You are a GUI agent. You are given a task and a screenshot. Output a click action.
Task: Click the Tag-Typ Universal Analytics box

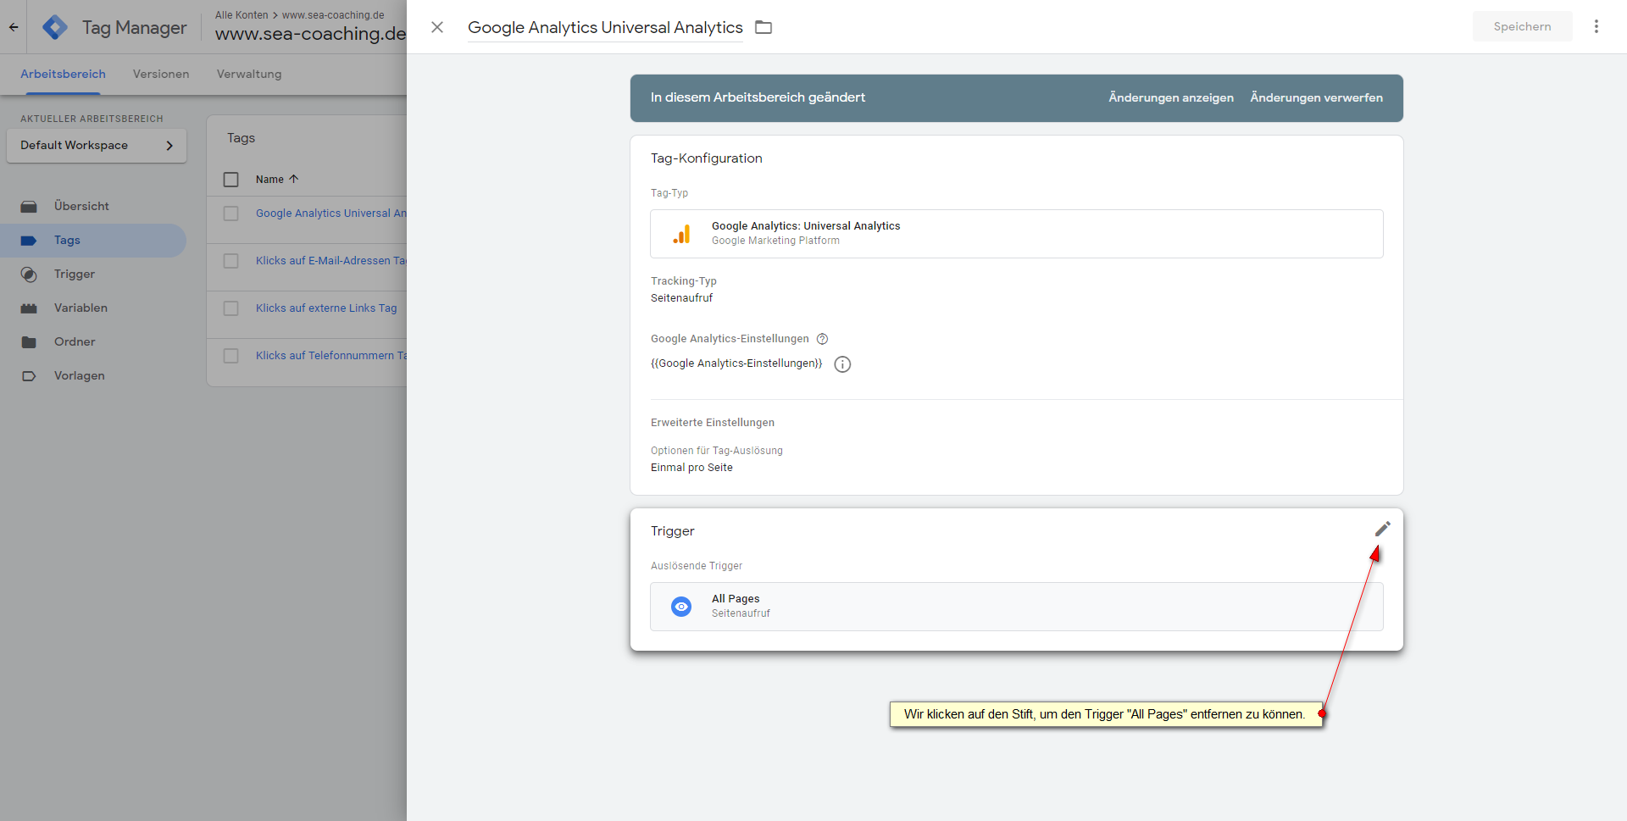pos(1017,234)
